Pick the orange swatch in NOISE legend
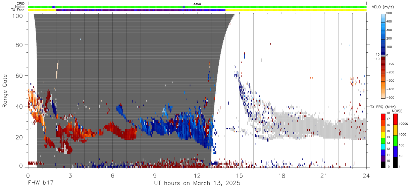The height and width of the screenshot is (190, 412). click(x=395, y=129)
